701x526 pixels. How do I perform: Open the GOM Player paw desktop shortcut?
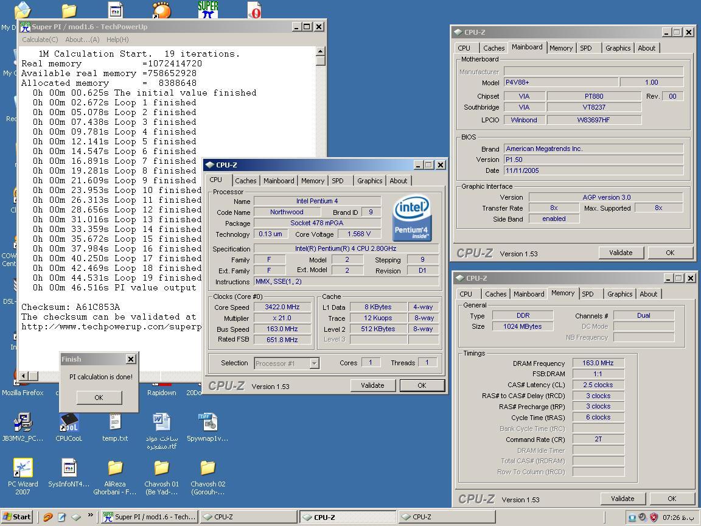click(x=161, y=9)
